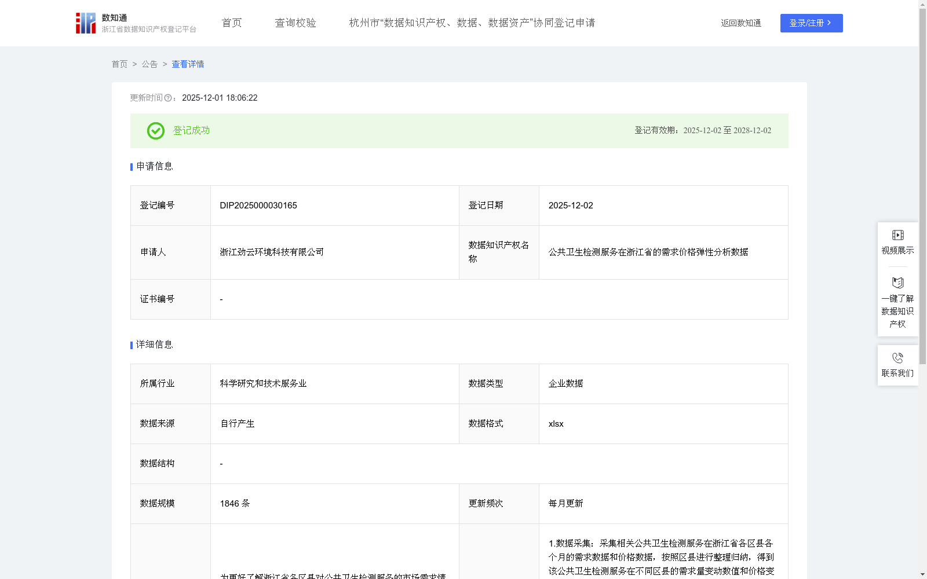Click the 申请信息 section heading
This screenshot has width=927, height=579.
tap(154, 167)
